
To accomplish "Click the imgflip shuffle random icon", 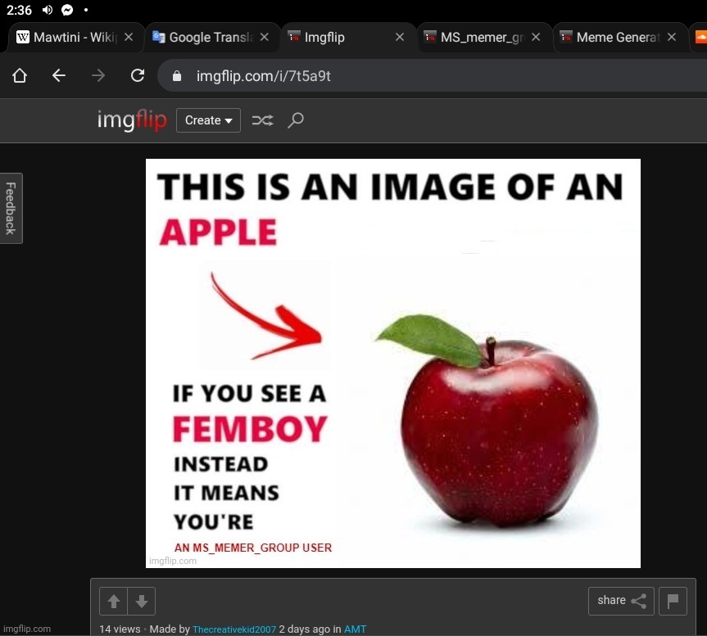I will (262, 120).
